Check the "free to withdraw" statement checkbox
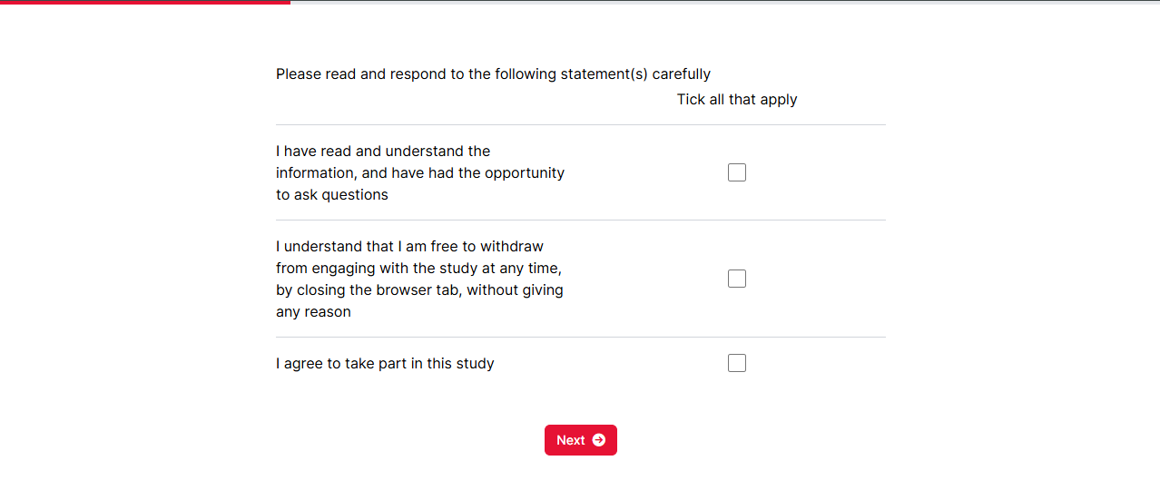The width and height of the screenshot is (1160, 490). click(737, 279)
